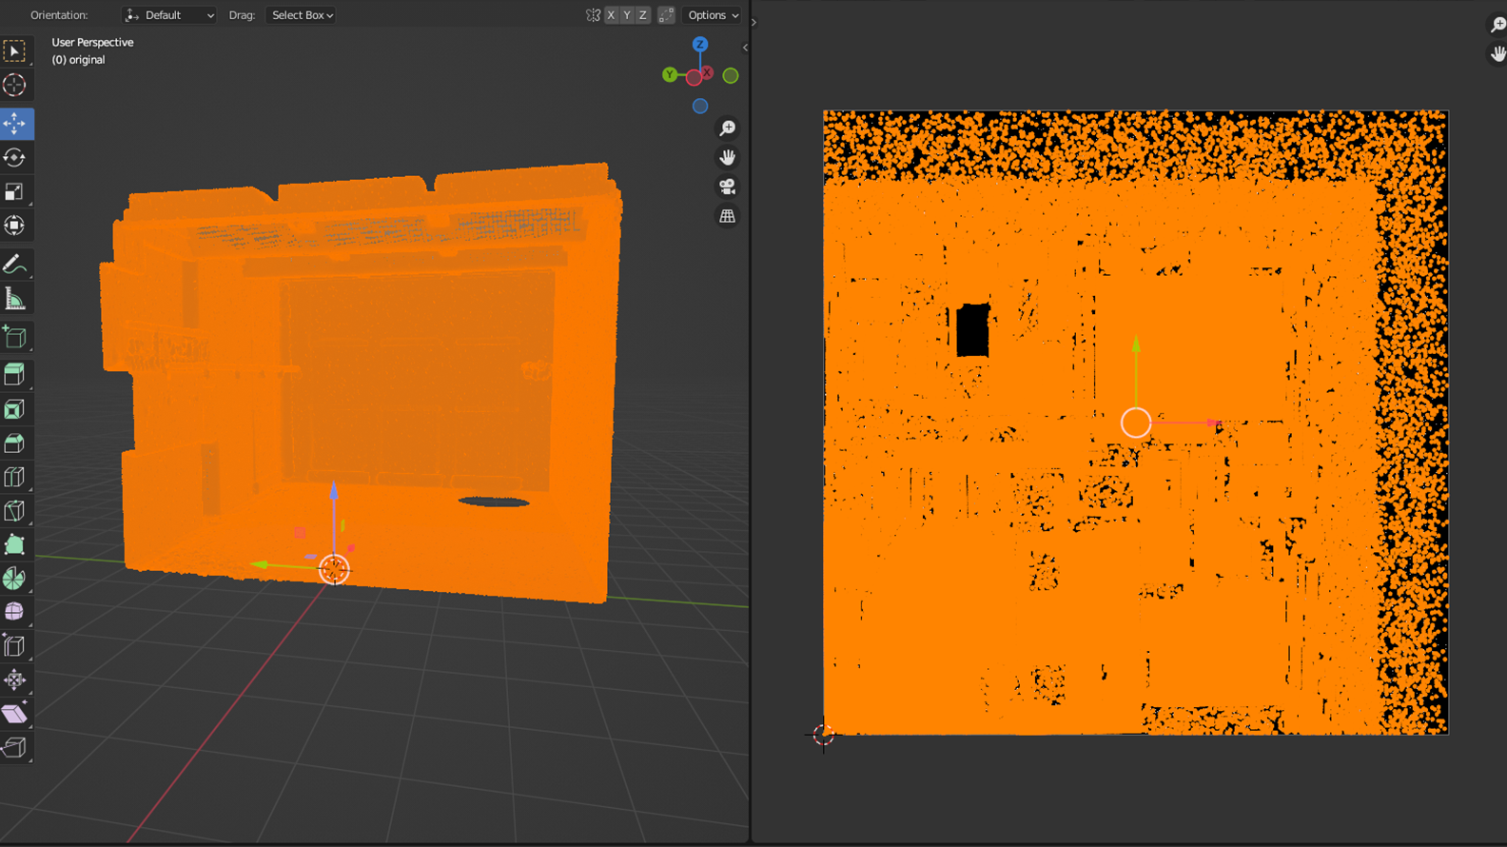Select the Scale tool
1507x847 pixels.
coord(14,193)
